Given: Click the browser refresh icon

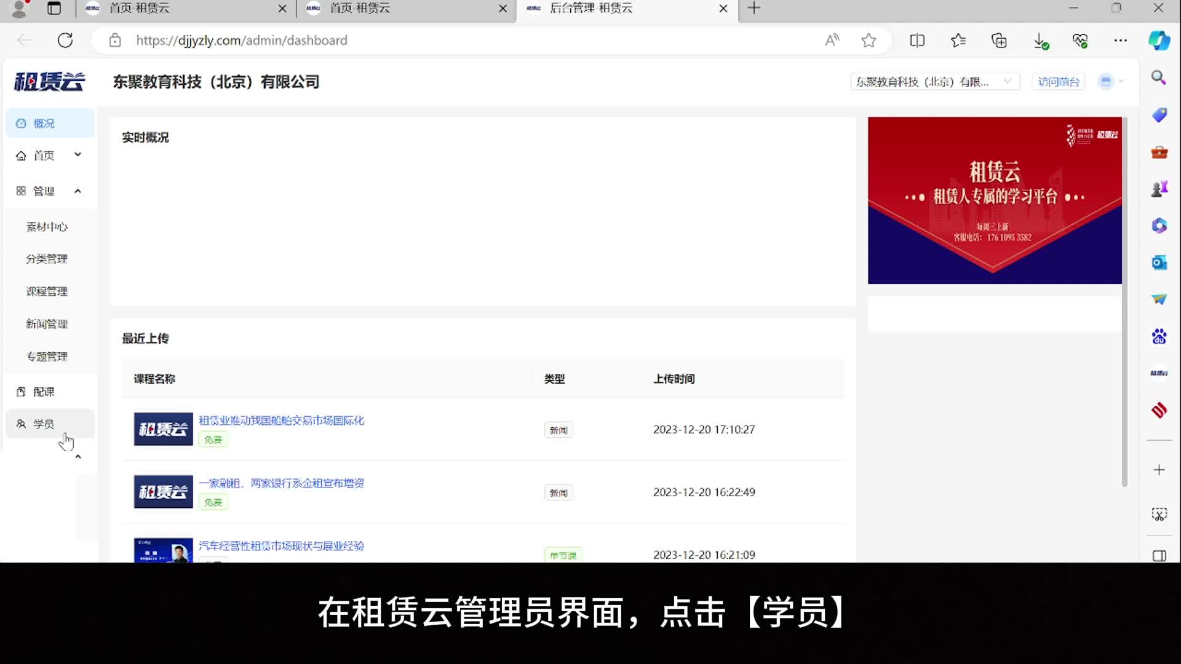Looking at the screenshot, I should (x=65, y=41).
